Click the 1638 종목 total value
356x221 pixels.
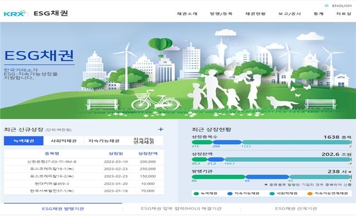338,137
